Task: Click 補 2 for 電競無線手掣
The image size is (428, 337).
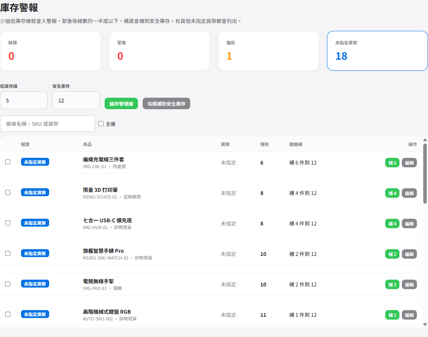Action: [392, 285]
